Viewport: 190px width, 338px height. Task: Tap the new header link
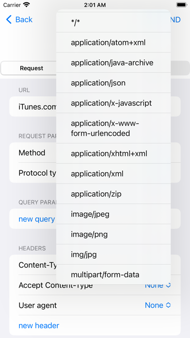(39, 325)
